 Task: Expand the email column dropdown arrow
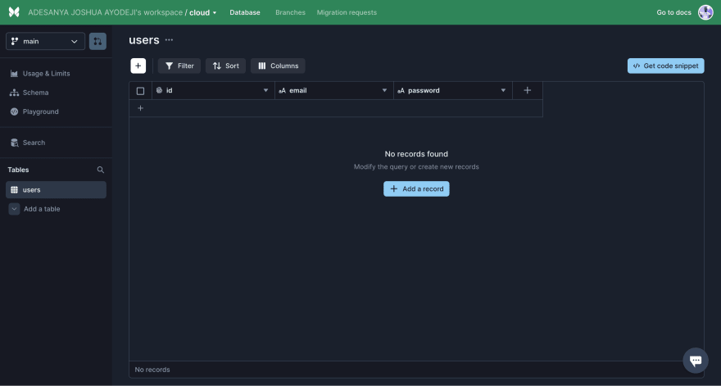384,90
